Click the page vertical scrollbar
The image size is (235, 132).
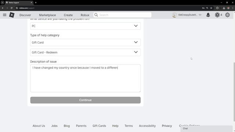[x=234, y=92]
